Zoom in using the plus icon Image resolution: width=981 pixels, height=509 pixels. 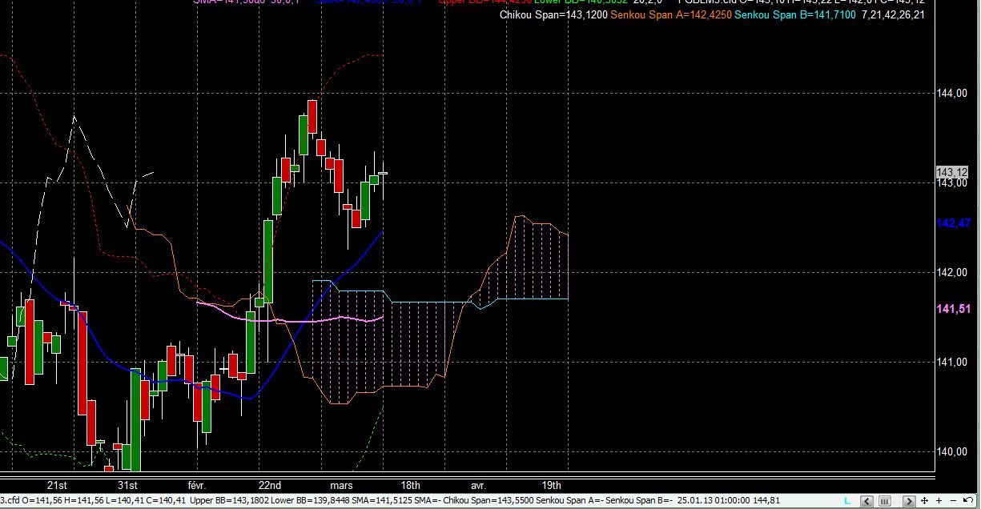tap(939, 501)
